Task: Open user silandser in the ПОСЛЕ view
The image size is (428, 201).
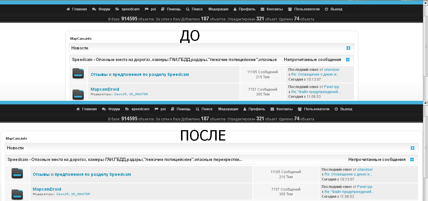Action: point(365,170)
